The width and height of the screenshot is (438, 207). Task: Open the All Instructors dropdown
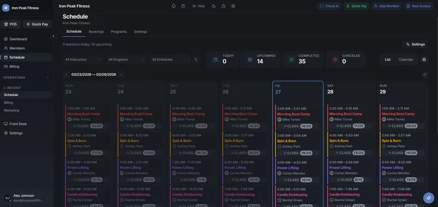coord(83,60)
